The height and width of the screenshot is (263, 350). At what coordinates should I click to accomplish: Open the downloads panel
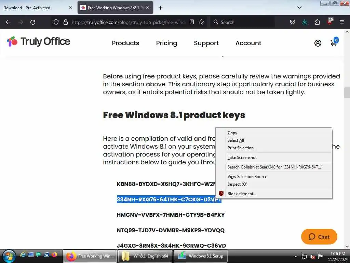(x=305, y=22)
